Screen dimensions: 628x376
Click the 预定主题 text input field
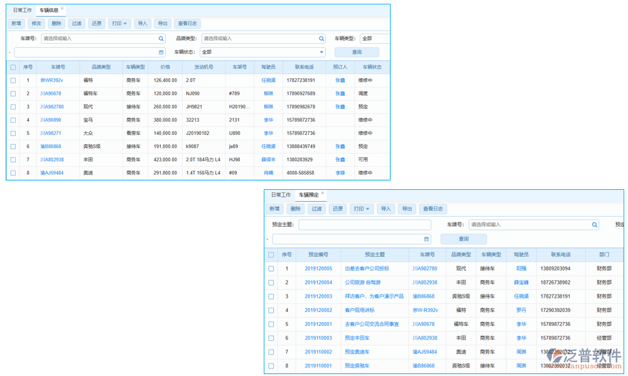[364, 225]
